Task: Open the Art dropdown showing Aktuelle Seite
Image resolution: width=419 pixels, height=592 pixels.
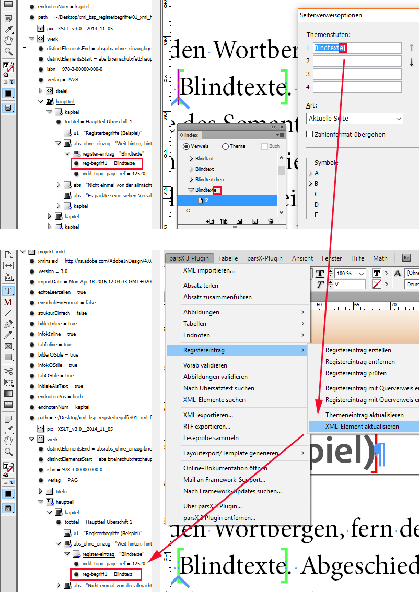Action: (x=354, y=119)
